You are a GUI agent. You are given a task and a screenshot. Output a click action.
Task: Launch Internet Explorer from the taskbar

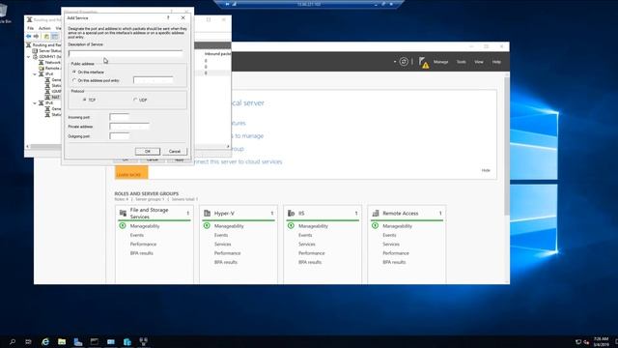coord(45,341)
